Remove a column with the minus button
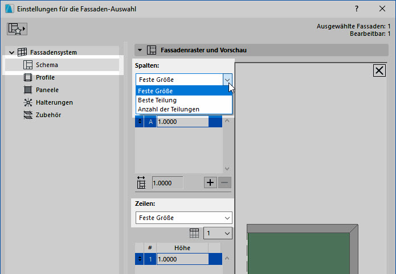 coord(224,182)
